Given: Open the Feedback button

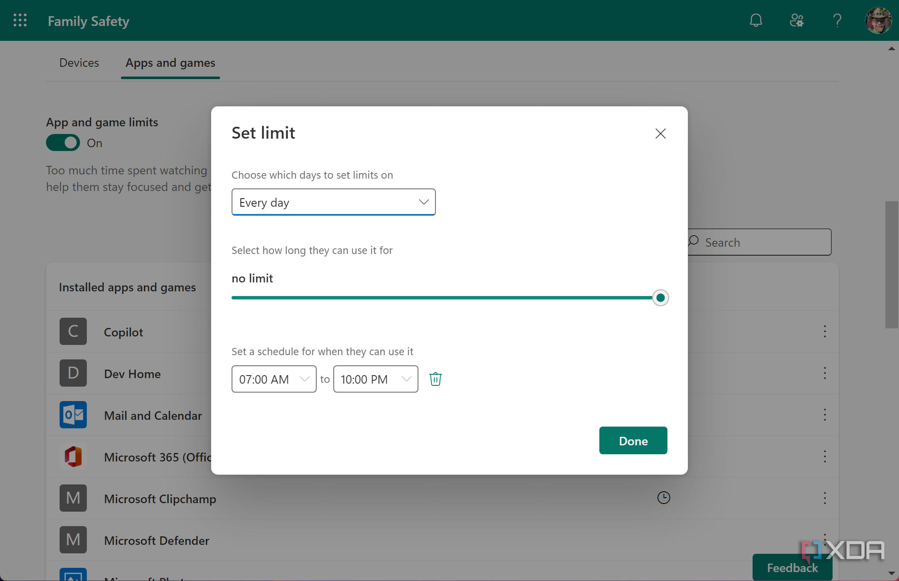Looking at the screenshot, I should pyautogui.click(x=792, y=568).
